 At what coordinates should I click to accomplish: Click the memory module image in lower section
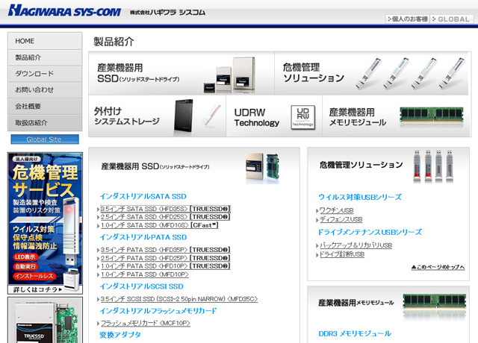coord(434,306)
